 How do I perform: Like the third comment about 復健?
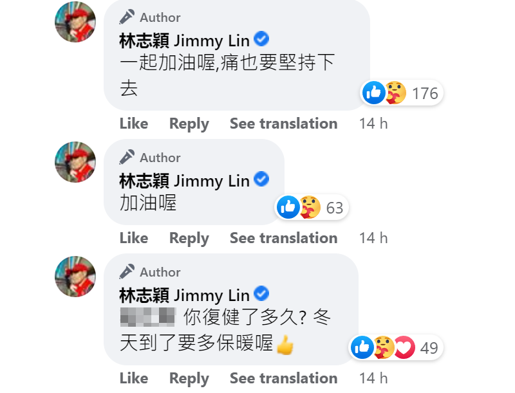point(134,378)
